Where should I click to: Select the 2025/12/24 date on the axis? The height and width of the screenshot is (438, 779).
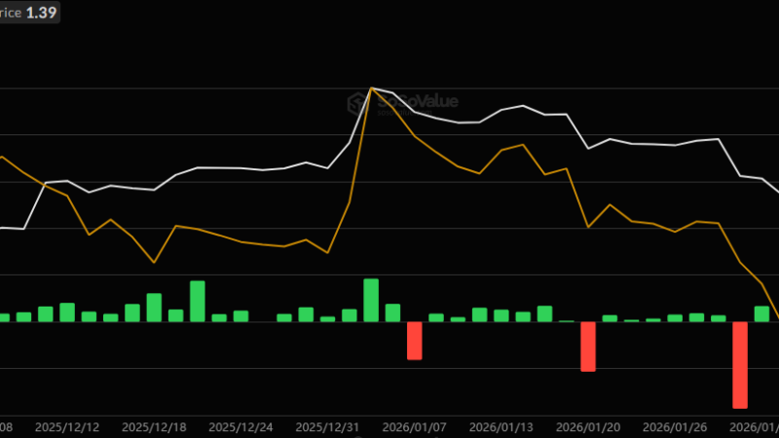[240, 426]
